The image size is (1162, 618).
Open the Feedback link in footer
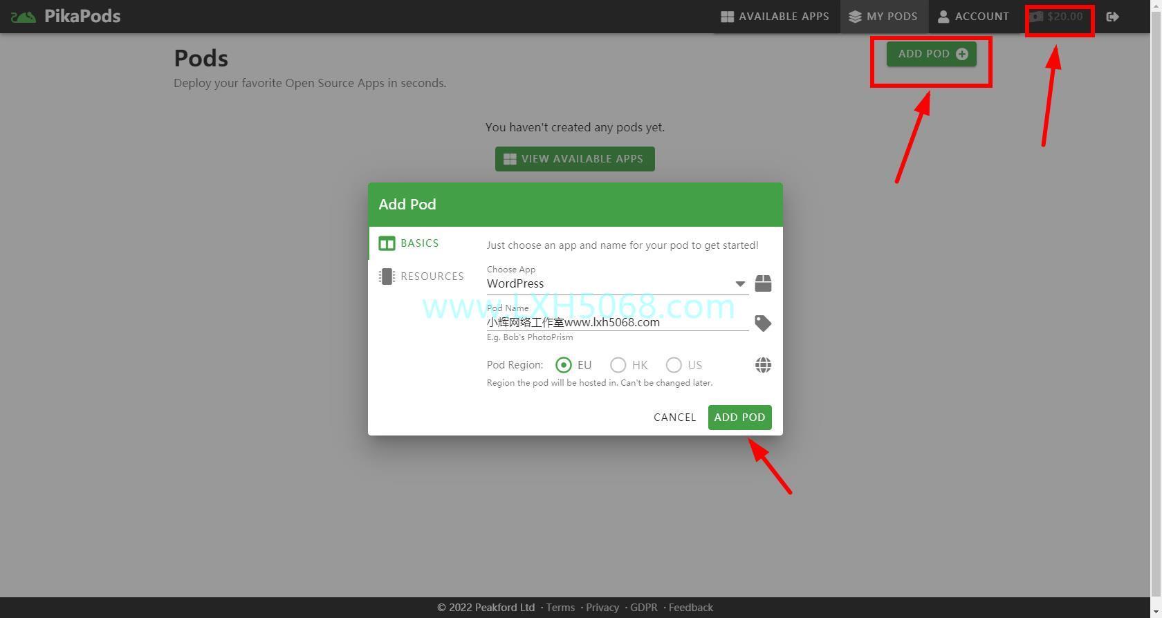(691, 608)
